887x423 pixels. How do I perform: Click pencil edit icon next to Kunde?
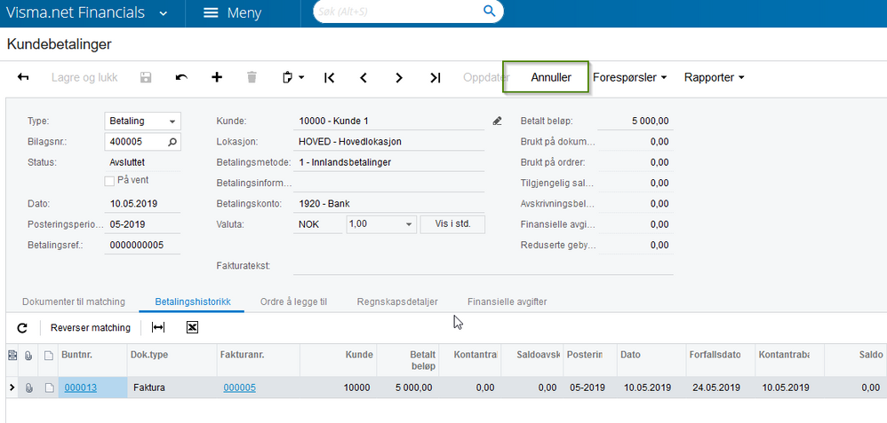tap(498, 121)
